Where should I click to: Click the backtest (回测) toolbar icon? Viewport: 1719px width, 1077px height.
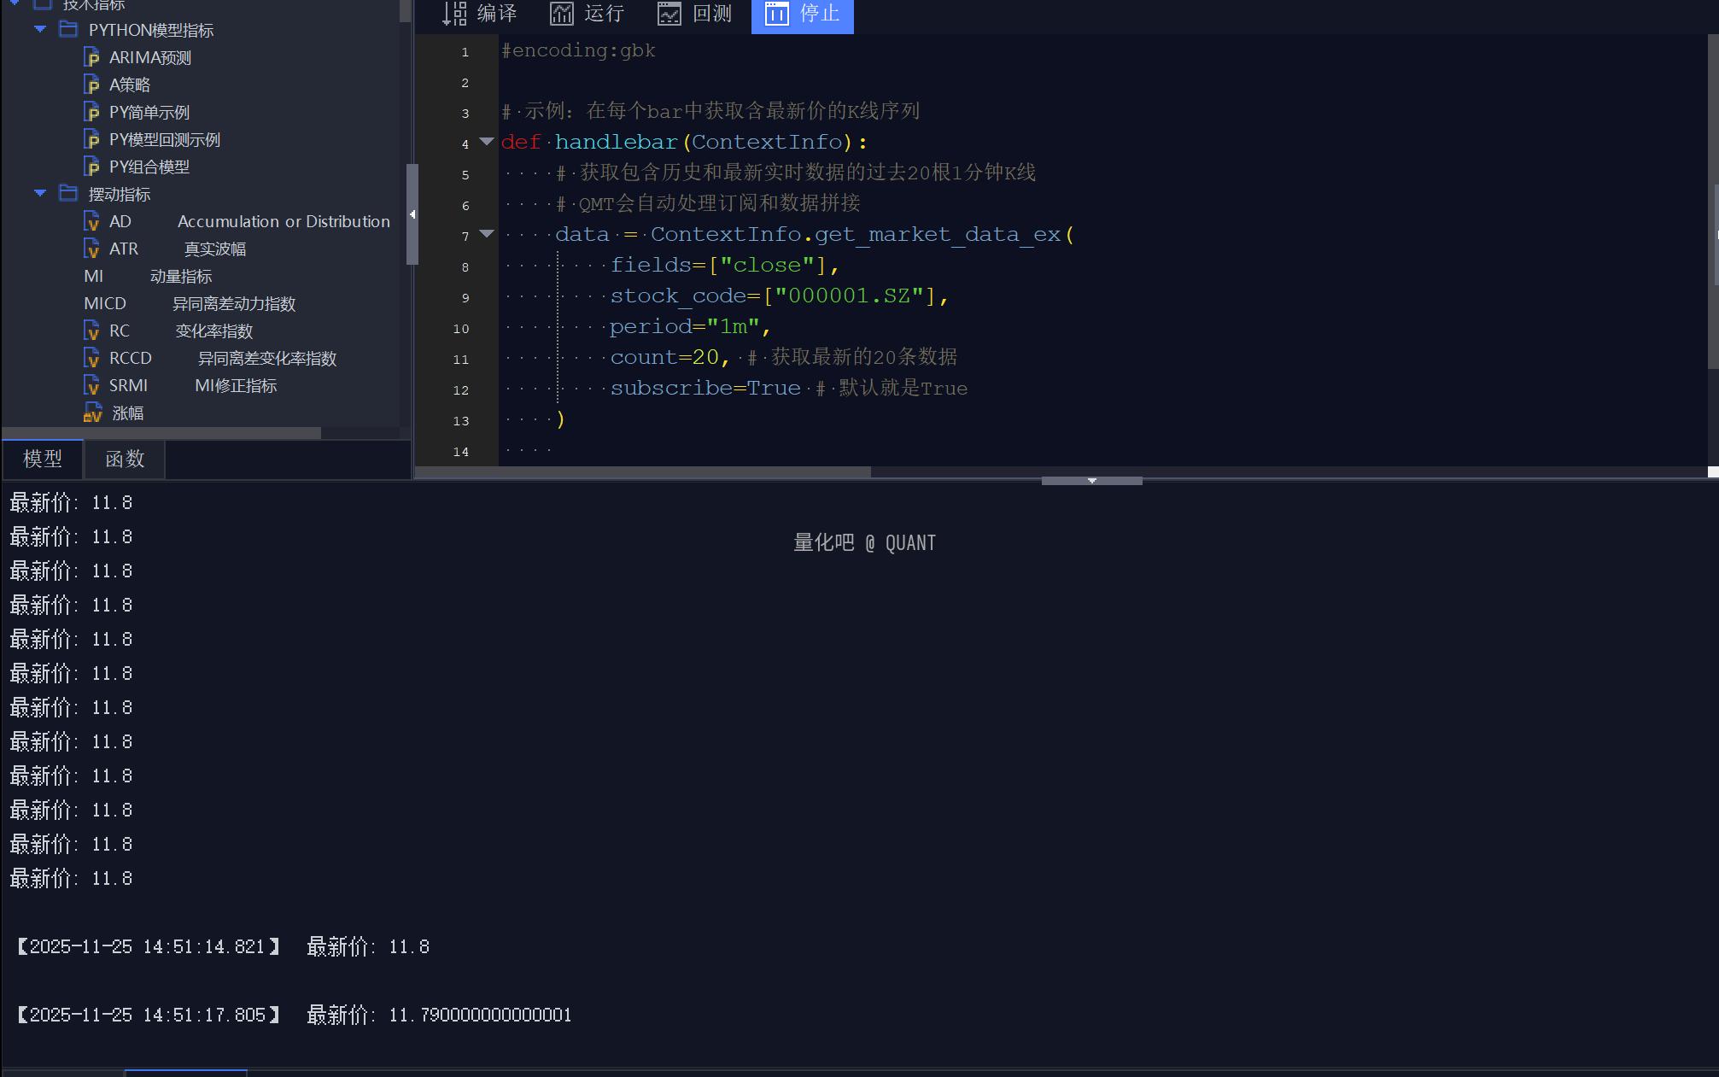tap(669, 14)
